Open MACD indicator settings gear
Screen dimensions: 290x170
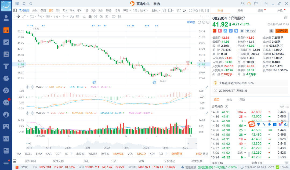pyautogui.click(x=28, y=87)
